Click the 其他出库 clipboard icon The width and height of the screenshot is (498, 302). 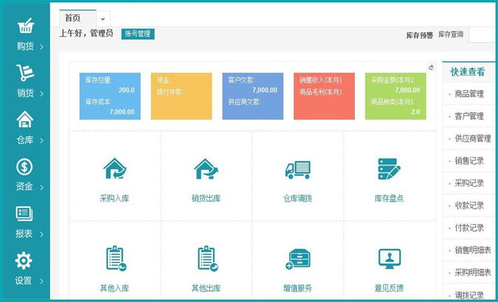pos(206,259)
